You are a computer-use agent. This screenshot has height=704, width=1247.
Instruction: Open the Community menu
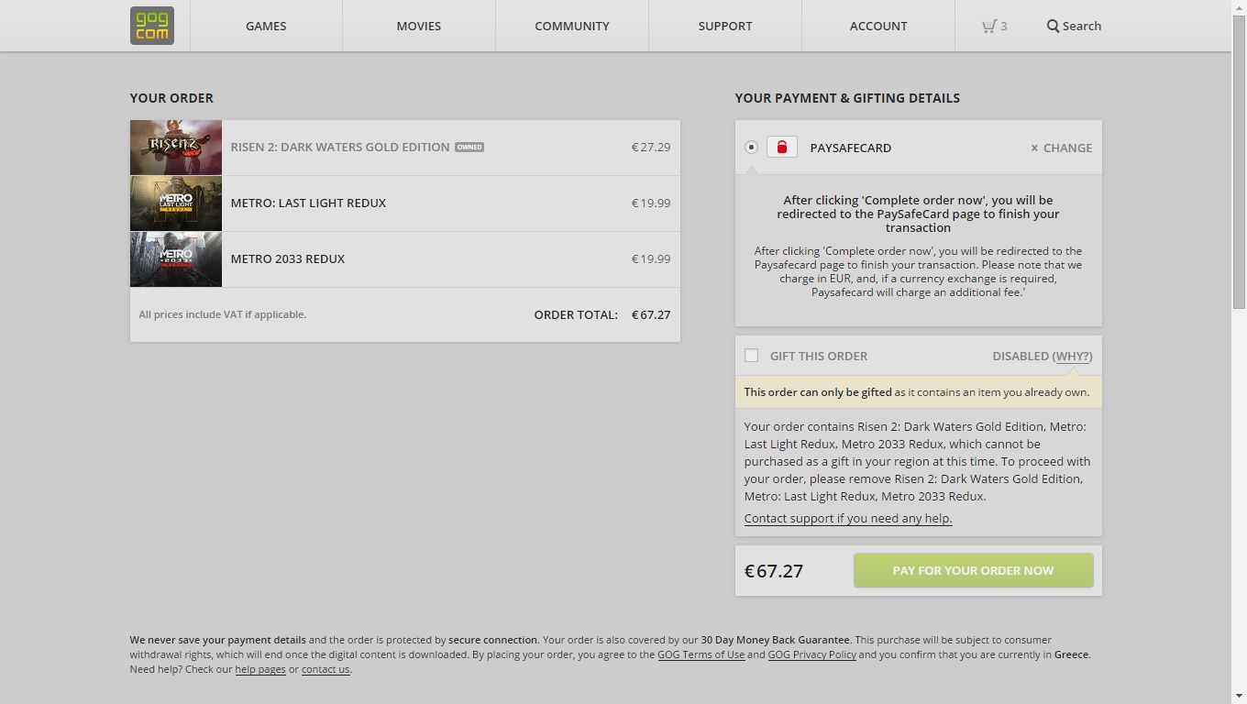coord(572,26)
